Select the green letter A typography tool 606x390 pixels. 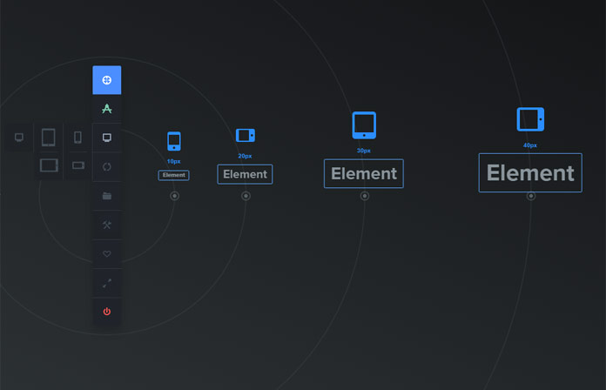(106, 109)
